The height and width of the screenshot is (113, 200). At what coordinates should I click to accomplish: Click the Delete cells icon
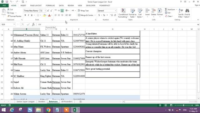[153, 11]
